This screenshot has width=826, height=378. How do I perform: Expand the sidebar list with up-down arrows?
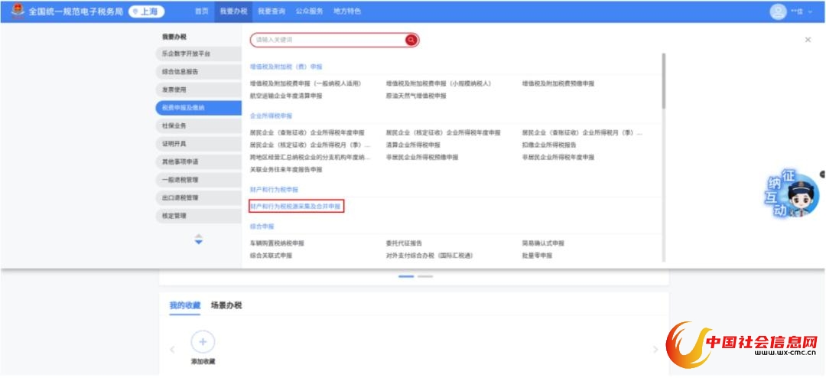pos(198,240)
